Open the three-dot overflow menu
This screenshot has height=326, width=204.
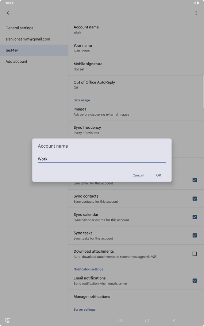(x=196, y=13)
